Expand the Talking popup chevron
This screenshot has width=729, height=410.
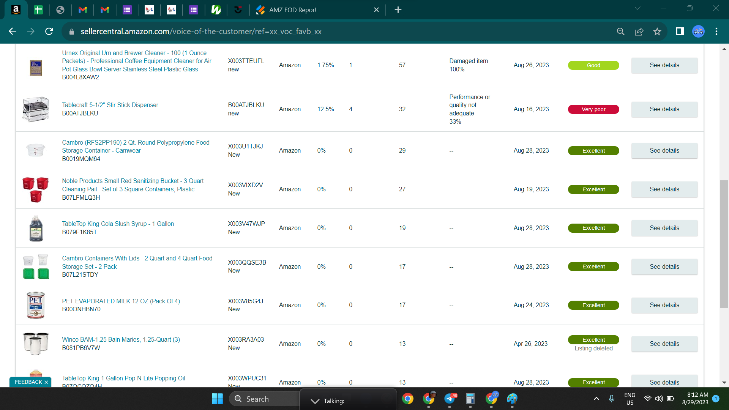pyautogui.click(x=315, y=401)
